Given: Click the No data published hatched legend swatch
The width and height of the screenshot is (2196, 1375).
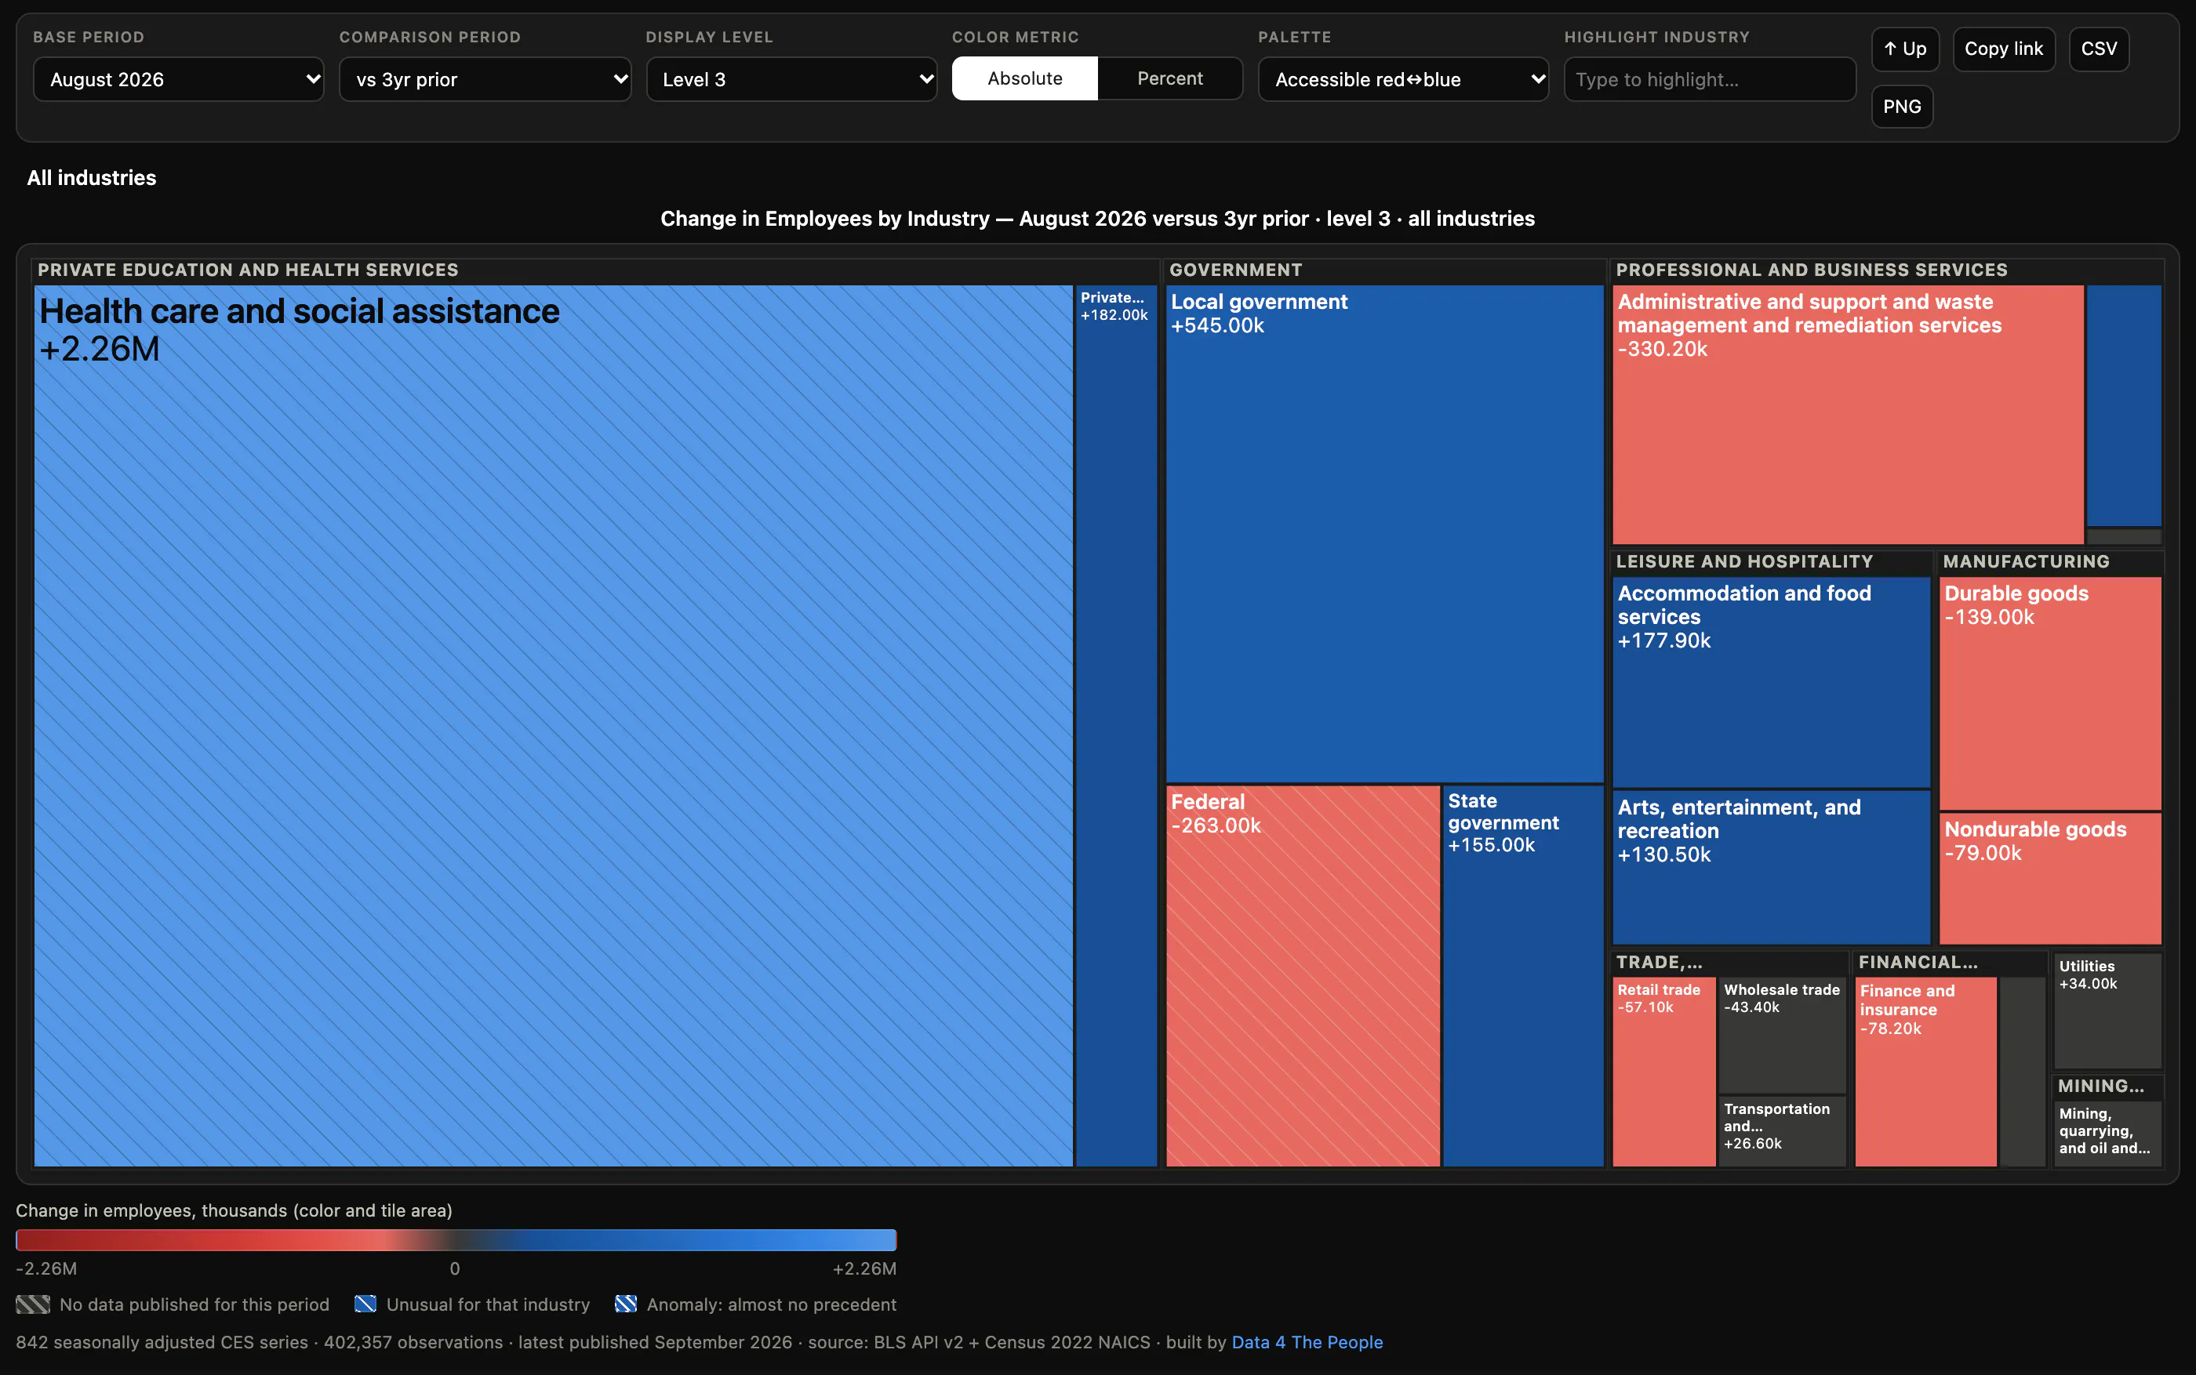Looking at the screenshot, I should [33, 1304].
